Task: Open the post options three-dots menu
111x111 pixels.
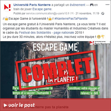Action: click(x=107, y=5)
